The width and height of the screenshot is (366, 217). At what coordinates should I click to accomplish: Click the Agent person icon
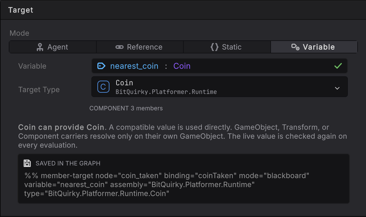(40, 47)
